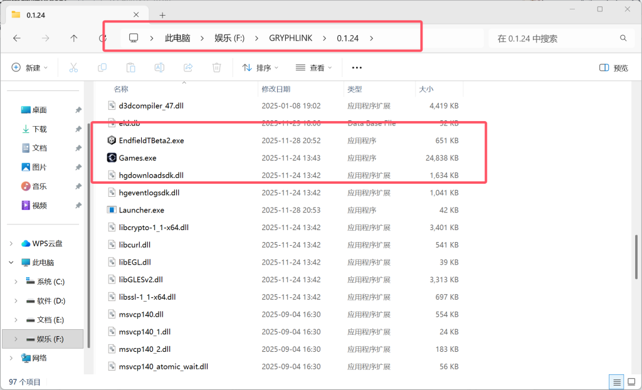Collapse the 此电脑 node in the sidebar tree
The image size is (642, 390).
pyautogui.click(x=11, y=262)
